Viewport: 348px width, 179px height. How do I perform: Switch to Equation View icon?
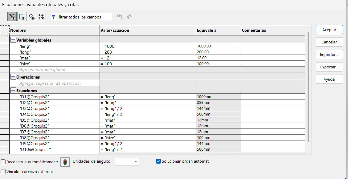[12, 17]
